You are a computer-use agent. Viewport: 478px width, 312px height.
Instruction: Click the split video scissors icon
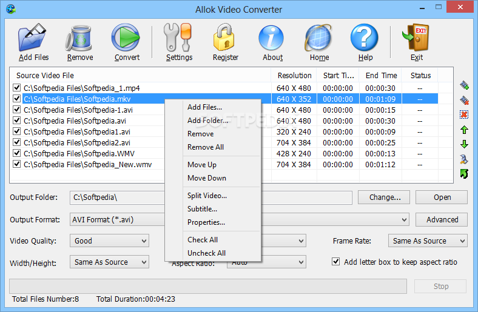tap(464, 159)
